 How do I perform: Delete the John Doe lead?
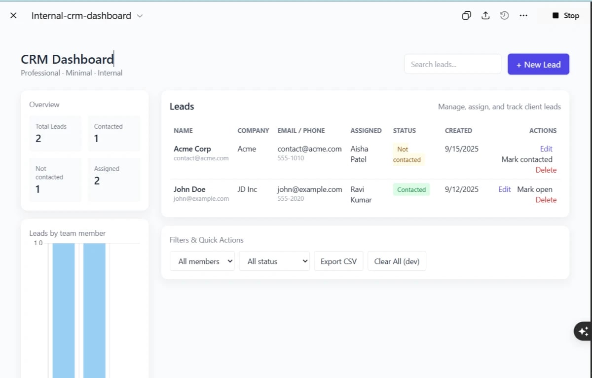click(x=546, y=200)
